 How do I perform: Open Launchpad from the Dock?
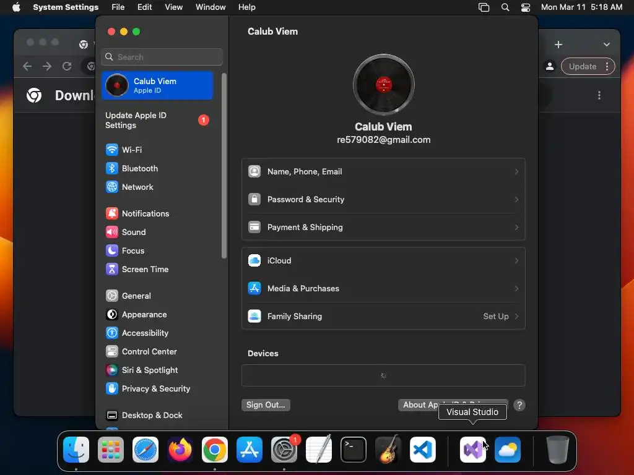pos(111,450)
